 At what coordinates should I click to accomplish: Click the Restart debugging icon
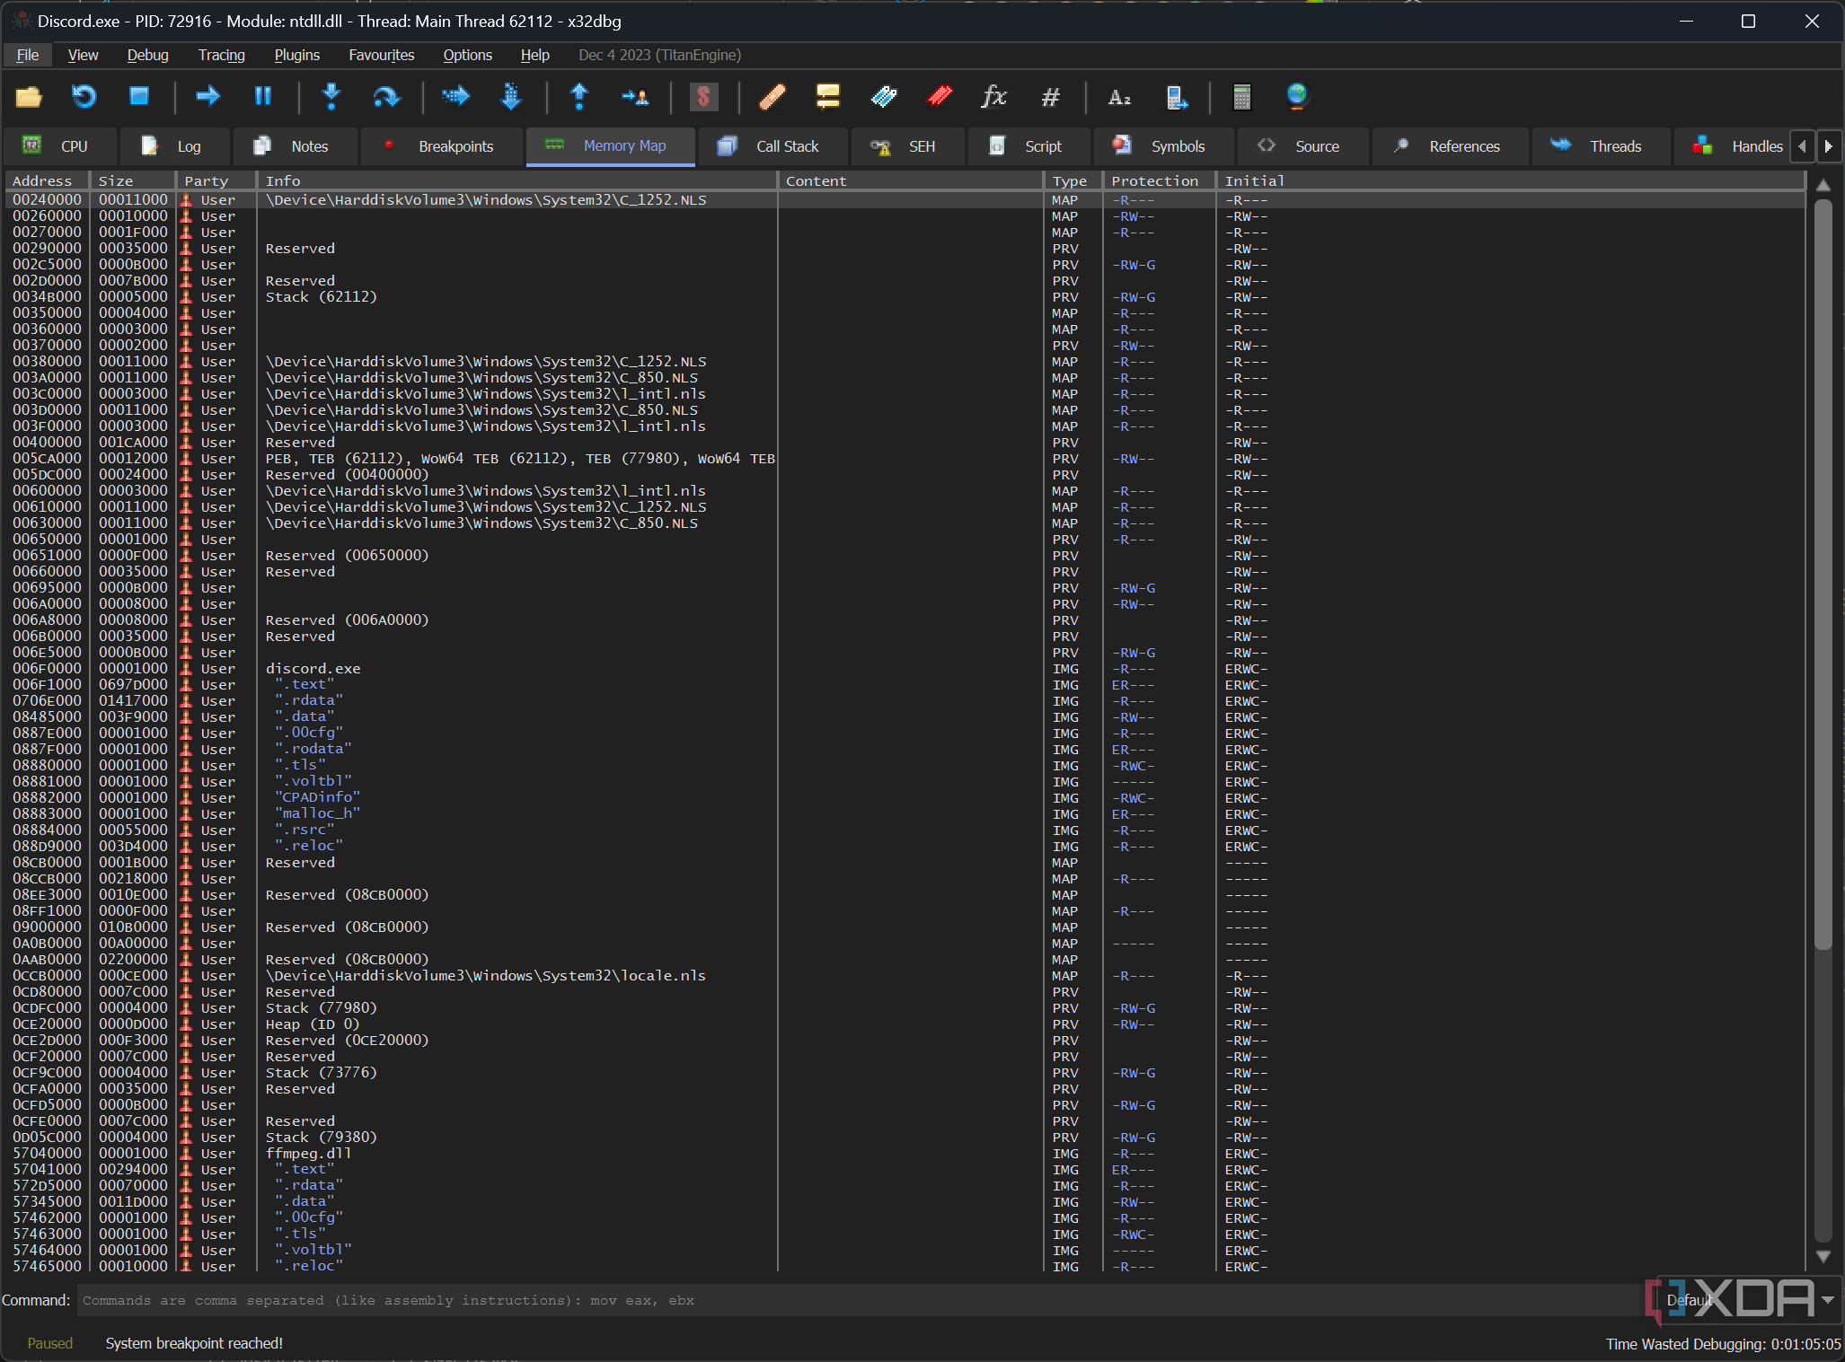pos(84,96)
